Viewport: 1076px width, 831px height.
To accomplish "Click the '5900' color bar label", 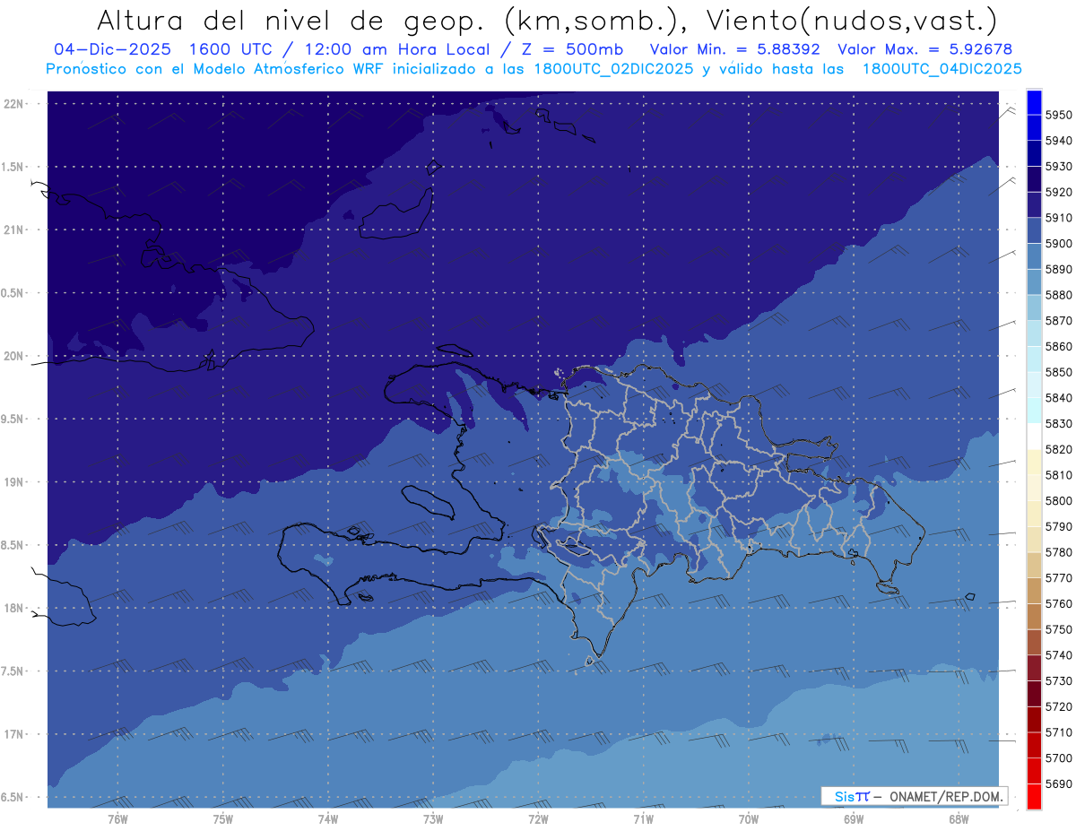I will (1058, 244).
